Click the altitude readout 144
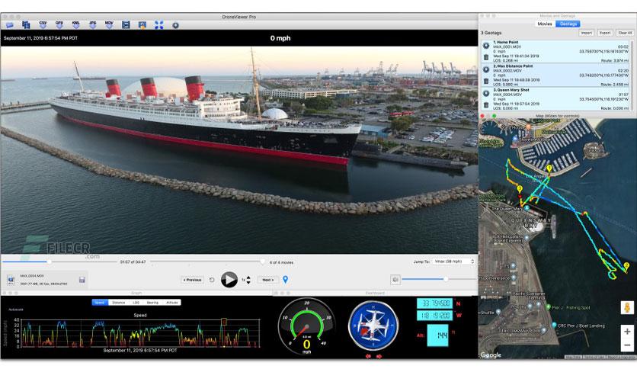Viewport: 637px width, 369px height. pyautogui.click(x=438, y=335)
